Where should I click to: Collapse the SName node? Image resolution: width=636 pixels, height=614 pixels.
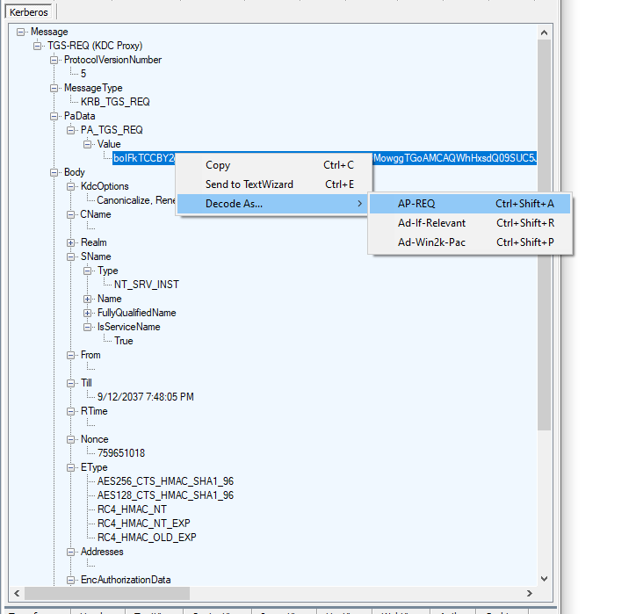(x=71, y=256)
